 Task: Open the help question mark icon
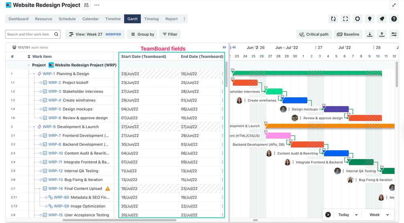(394, 19)
